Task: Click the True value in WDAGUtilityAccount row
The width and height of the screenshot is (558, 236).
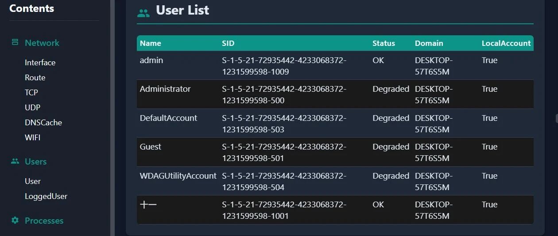Action: tap(489, 176)
